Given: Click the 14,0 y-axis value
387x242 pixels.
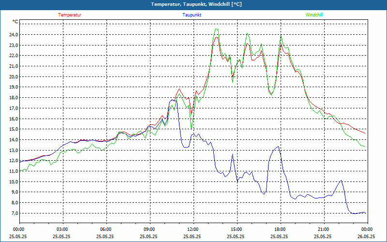Looking at the screenshot, I should [x=14, y=140].
